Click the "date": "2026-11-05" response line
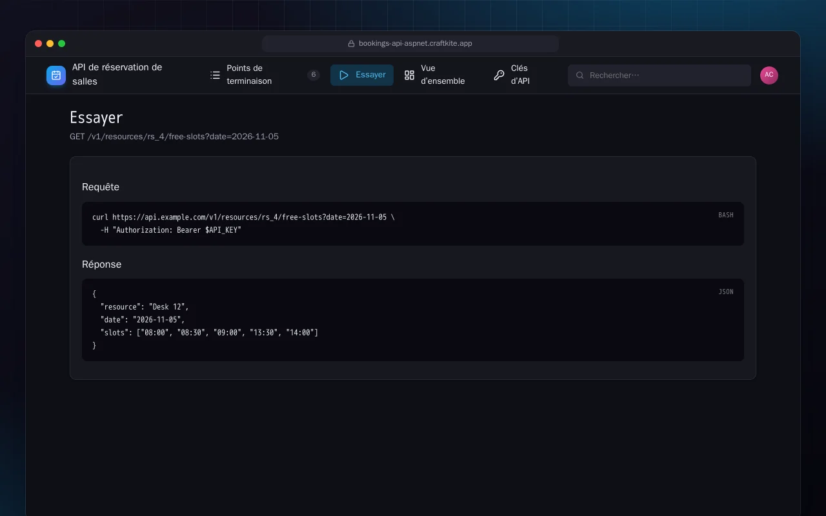This screenshot has width=826, height=516. (x=143, y=320)
